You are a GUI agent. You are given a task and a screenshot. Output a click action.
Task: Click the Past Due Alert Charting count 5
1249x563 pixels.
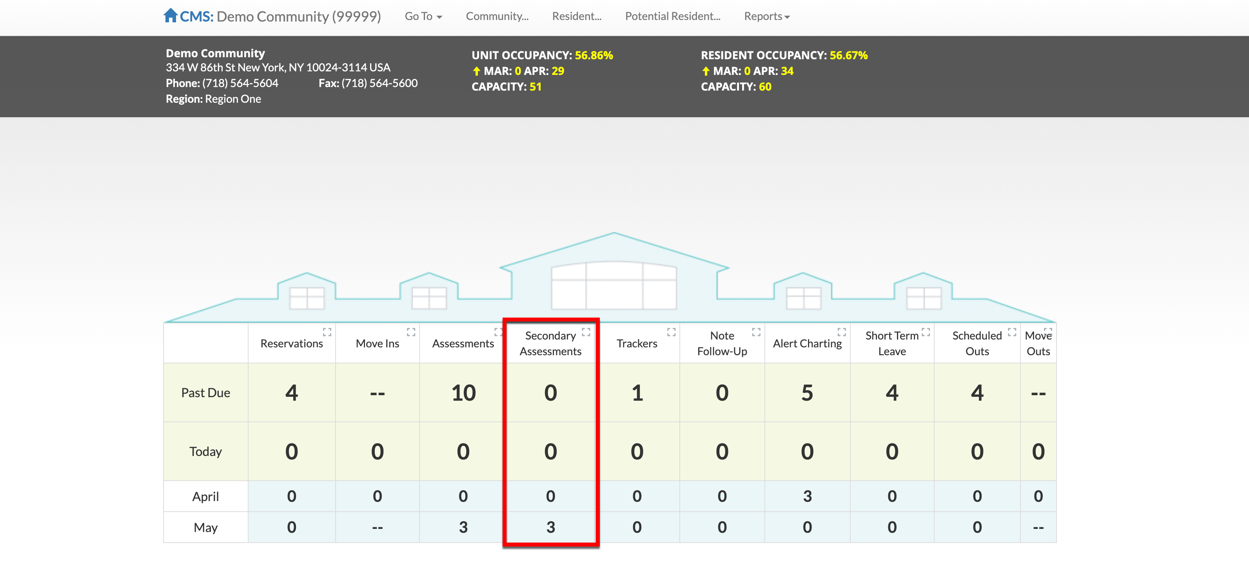[x=807, y=393]
